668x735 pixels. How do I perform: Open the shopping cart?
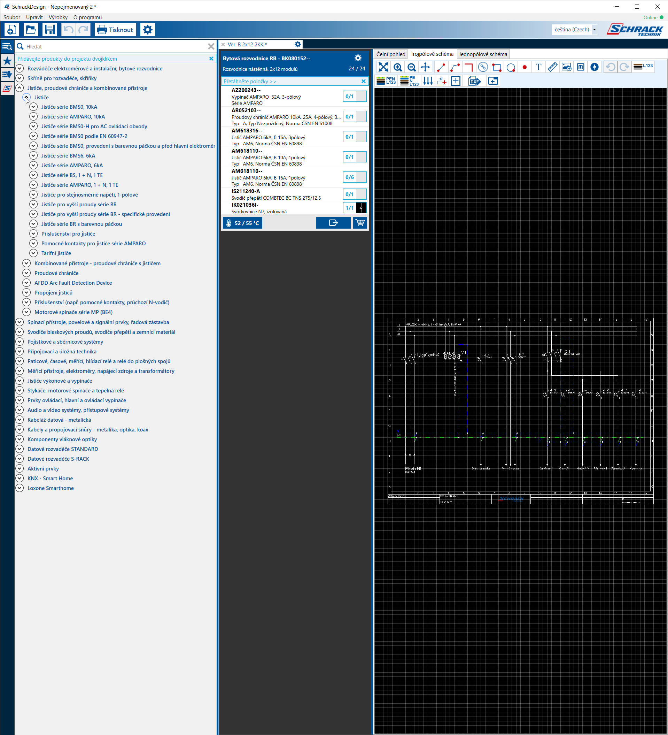[x=360, y=223]
